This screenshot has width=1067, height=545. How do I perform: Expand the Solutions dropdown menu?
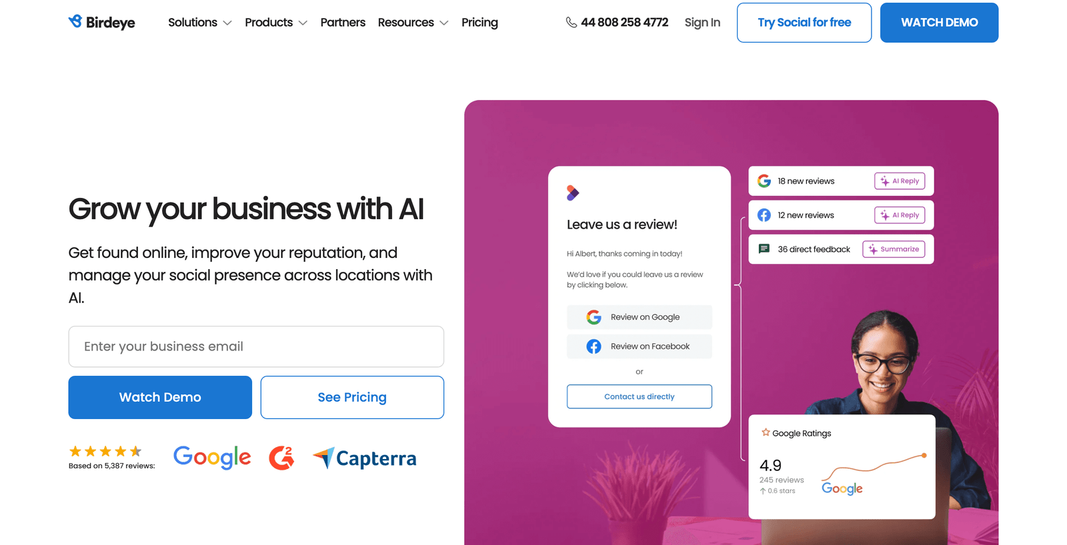(x=199, y=23)
